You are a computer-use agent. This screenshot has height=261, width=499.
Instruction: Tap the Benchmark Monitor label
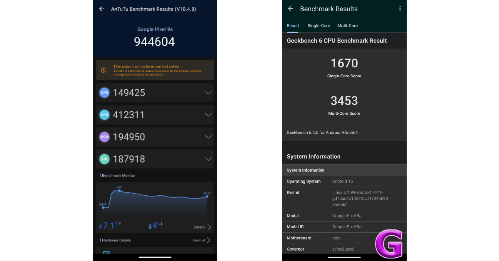click(119, 175)
